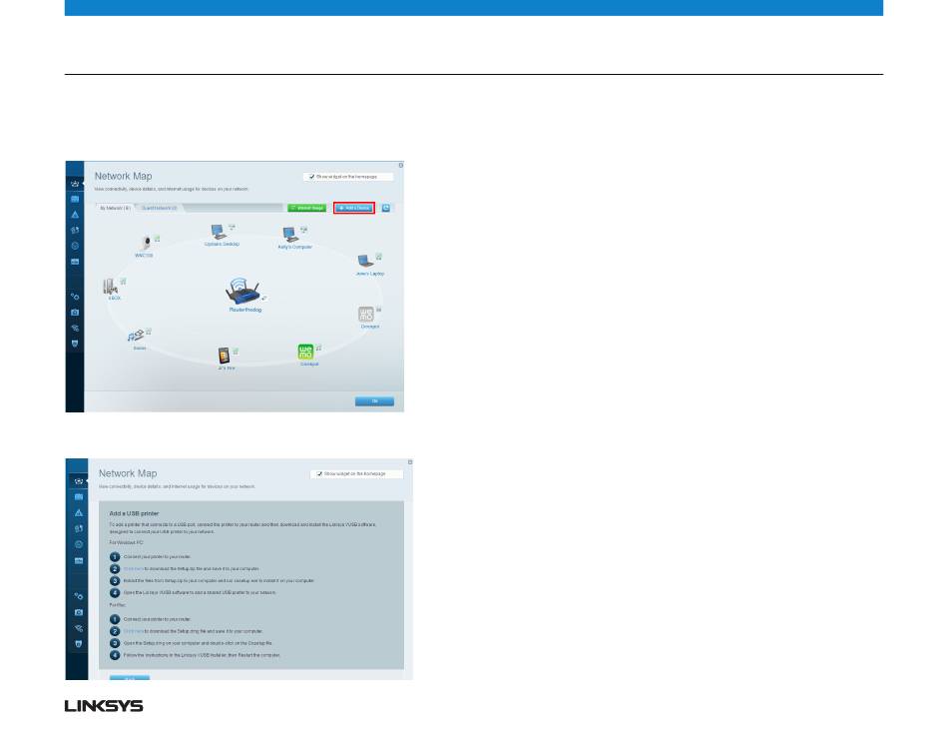Click the green Internet Usage button
948x733 pixels.
pyautogui.click(x=307, y=208)
